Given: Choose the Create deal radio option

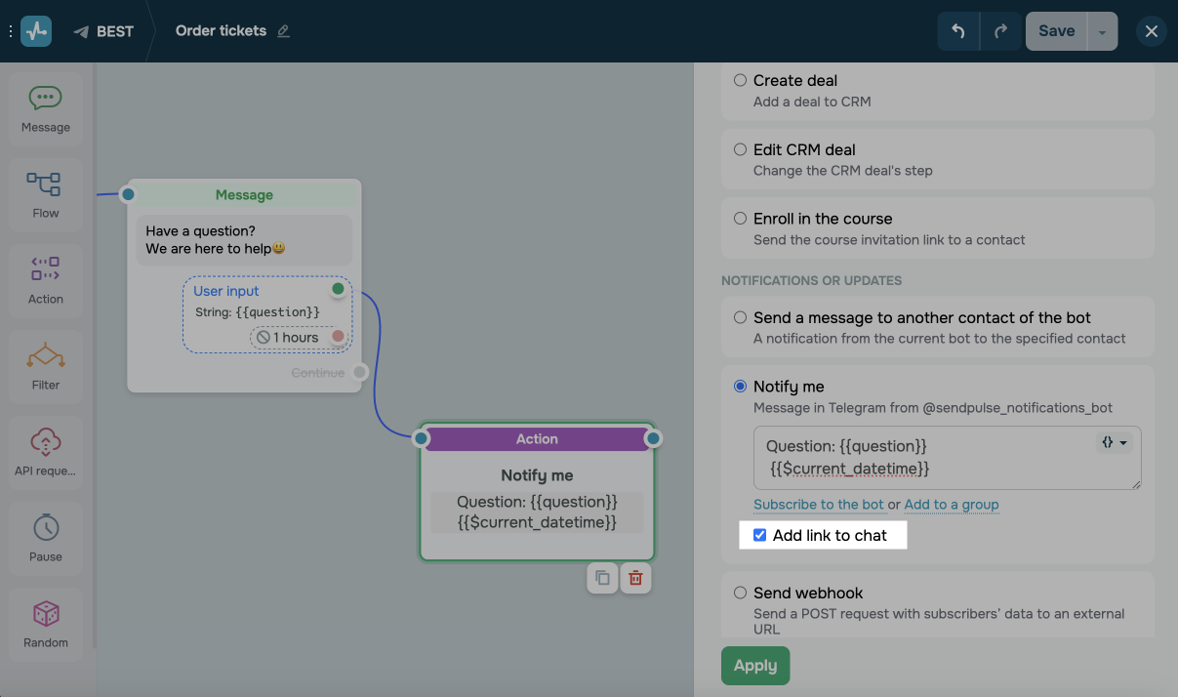Looking at the screenshot, I should click(740, 80).
